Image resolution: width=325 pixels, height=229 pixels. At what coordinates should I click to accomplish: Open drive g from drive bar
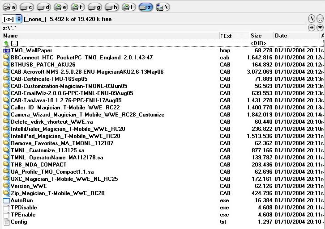pos(94,7)
